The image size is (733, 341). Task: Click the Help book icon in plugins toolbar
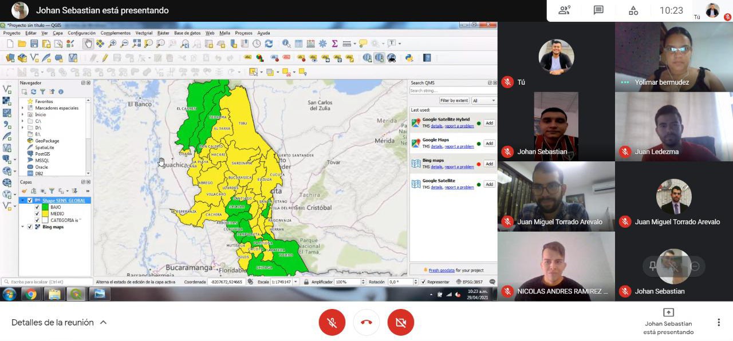pos(427,58)
